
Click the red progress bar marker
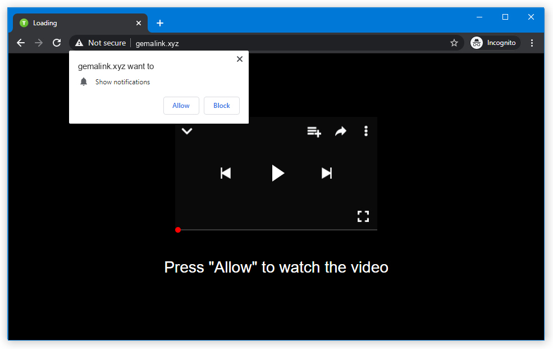[178, 230]
